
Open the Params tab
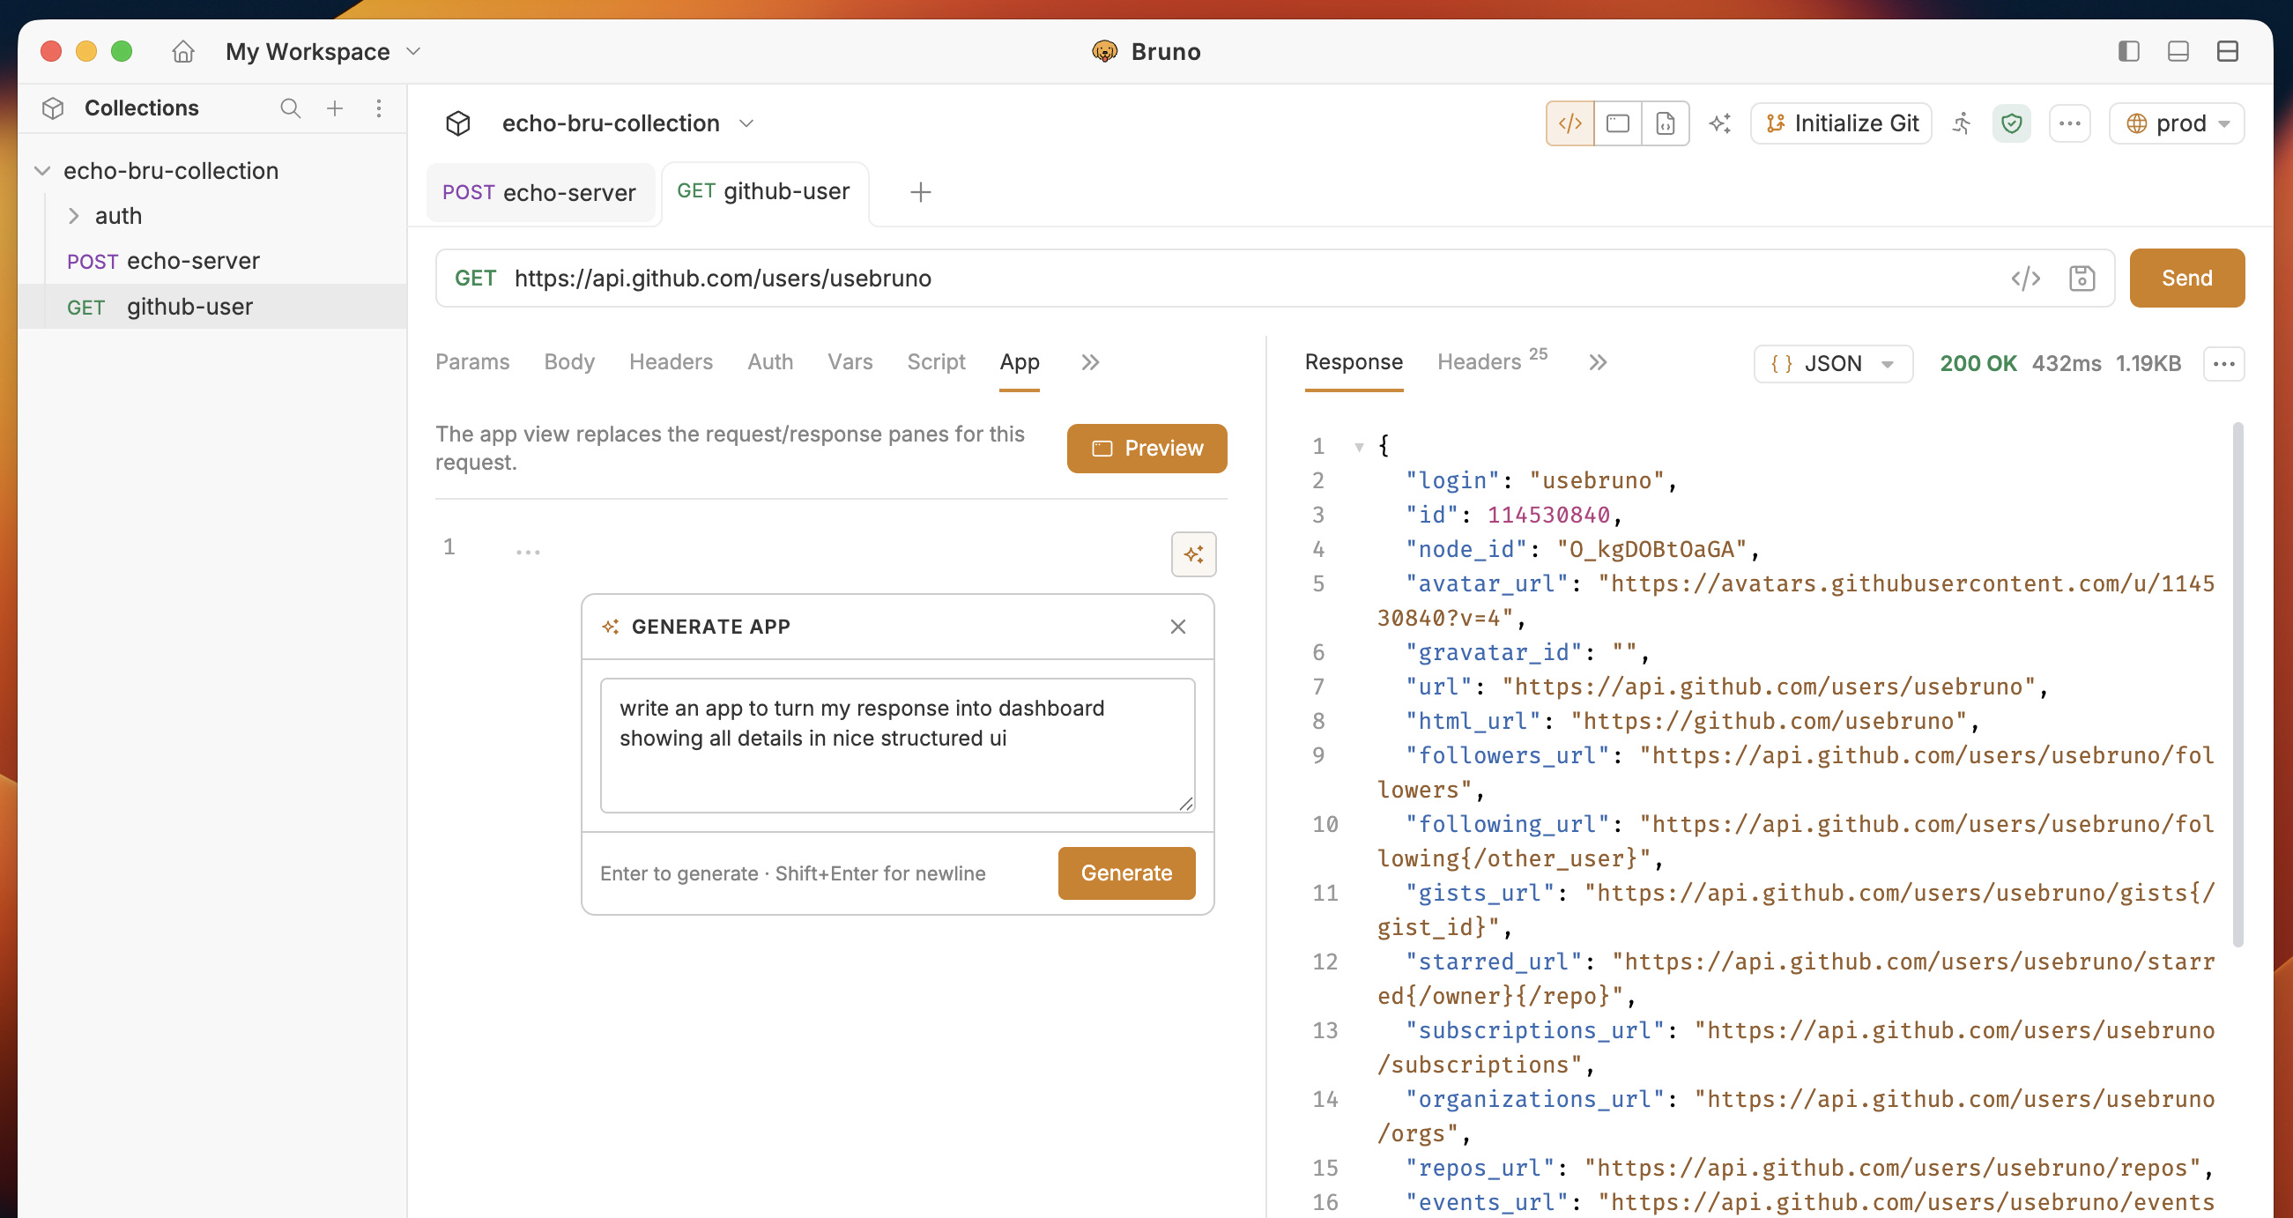click(x=472, y=362)
